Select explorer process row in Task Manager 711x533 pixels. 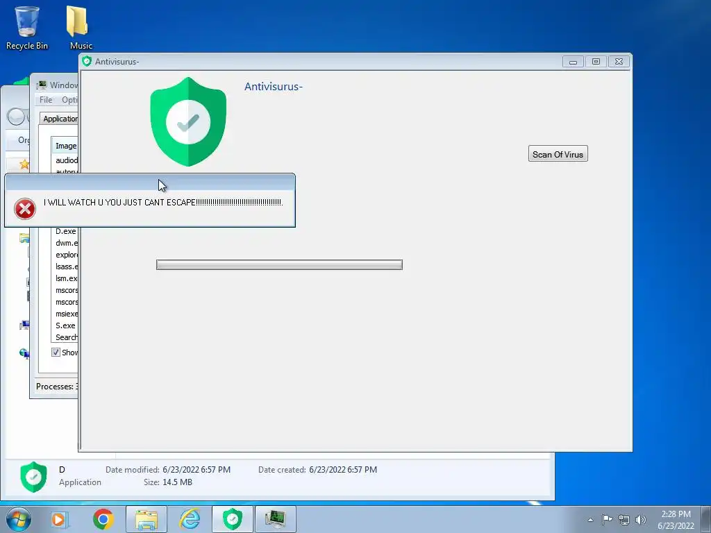pos(66,255)
